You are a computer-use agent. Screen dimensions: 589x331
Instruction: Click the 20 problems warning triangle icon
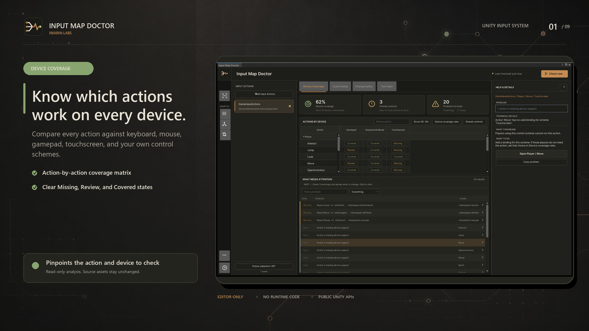click(x=435, y=104)
